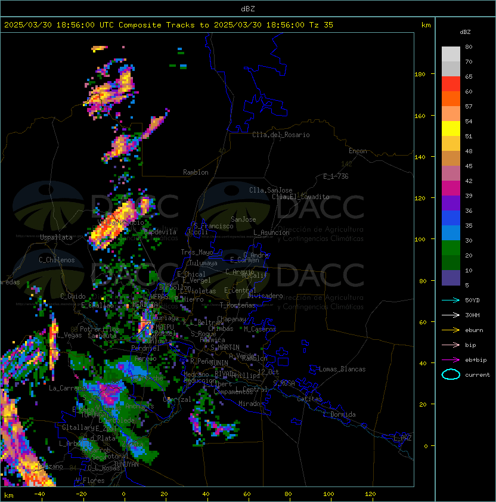This screenshot has width=496, height=502.
Task: Select the V_Flores map label
Action: [90, 481]
